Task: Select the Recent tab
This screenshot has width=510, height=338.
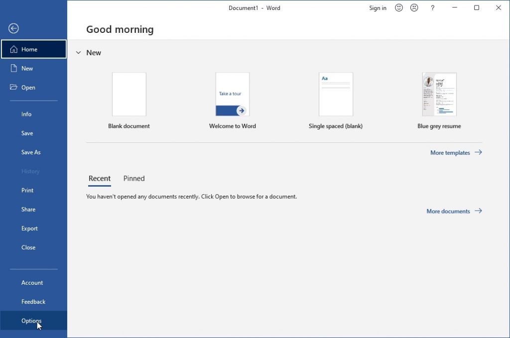Action: (x=99, y=178)
